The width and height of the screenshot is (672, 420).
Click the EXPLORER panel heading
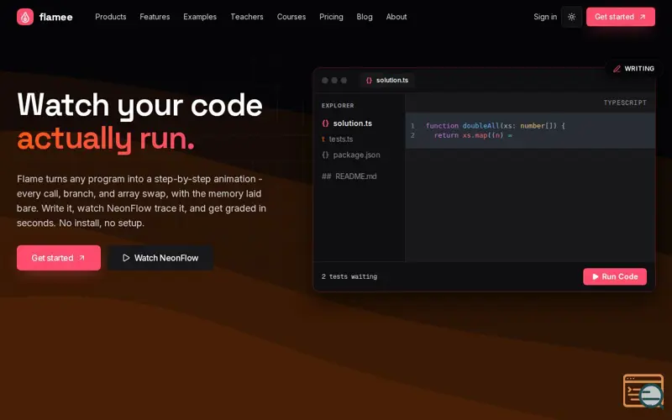(338, 106)
